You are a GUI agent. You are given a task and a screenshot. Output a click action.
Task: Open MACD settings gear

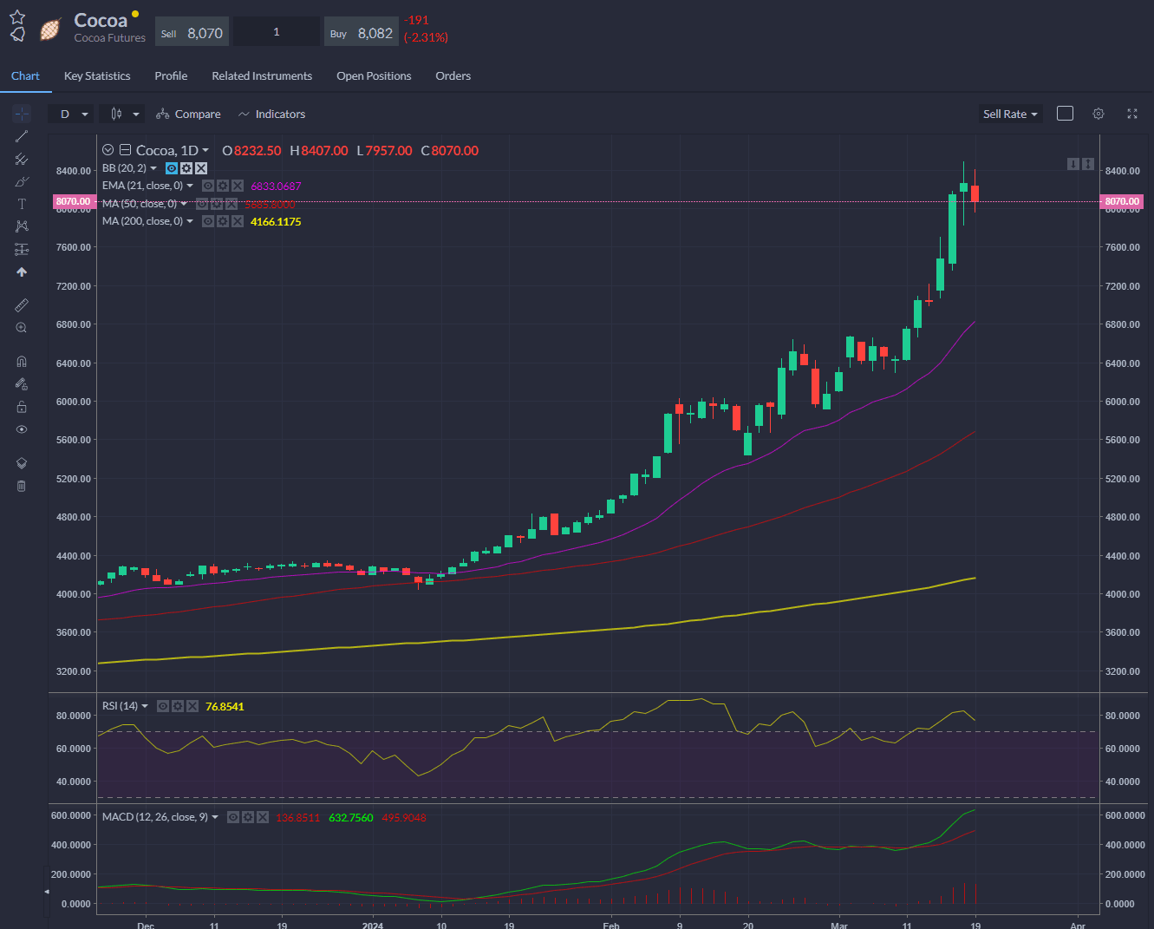(248, 817)
